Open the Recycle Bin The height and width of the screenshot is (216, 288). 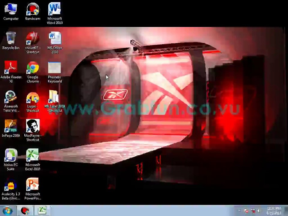pos(11,40)
